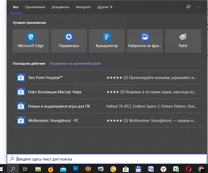
Task: Click the Fallout 76 (PC), Endless Space 2 description
Action: coord(151,106)
